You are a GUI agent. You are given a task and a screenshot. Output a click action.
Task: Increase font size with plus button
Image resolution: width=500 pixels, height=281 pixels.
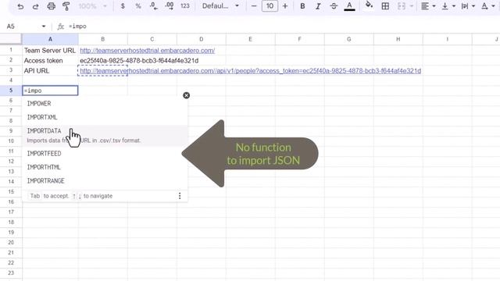pos(285,6)
